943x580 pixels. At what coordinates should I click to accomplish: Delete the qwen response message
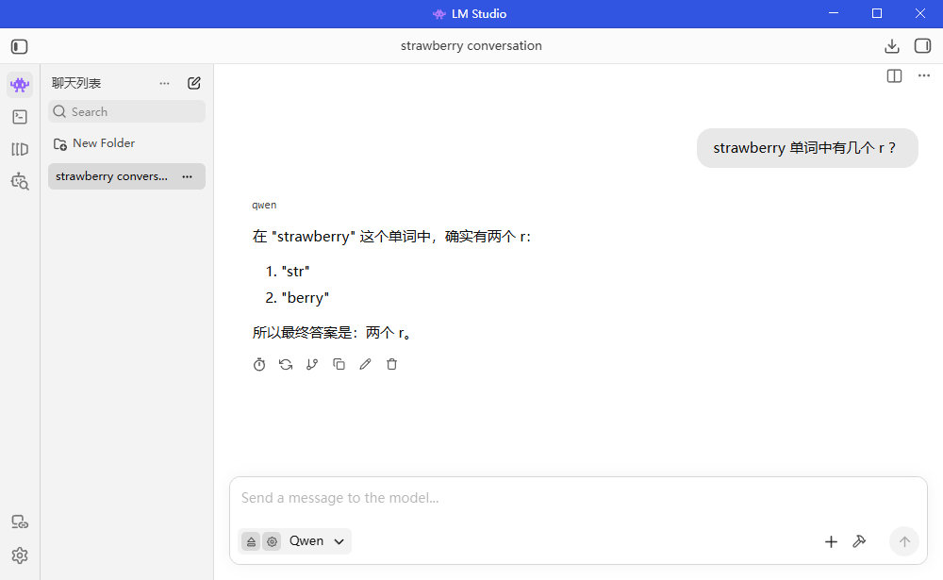coord(391,365)
